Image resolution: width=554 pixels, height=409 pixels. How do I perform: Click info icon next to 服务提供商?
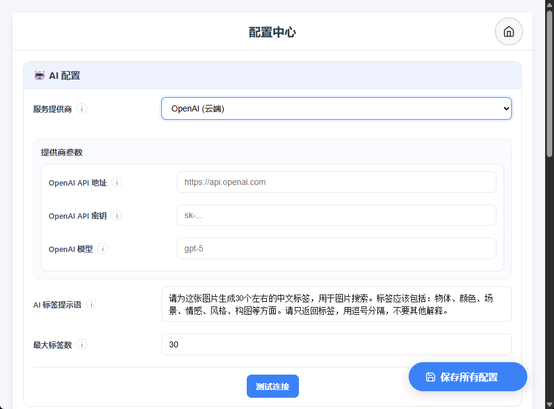point(82,109)
